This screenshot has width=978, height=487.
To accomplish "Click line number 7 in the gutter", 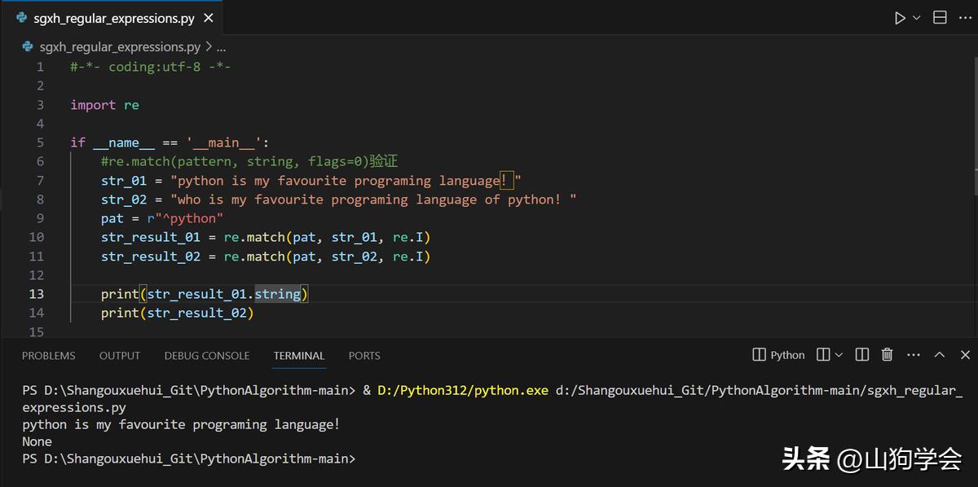I will tap(40, 181).
